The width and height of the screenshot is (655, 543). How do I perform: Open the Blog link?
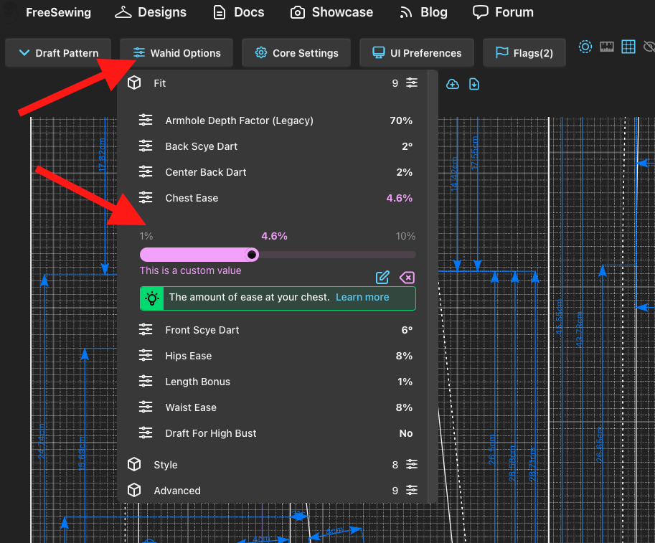pos(423,12)
